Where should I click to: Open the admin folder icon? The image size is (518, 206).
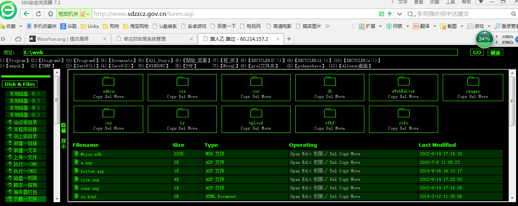[x=109, y=81]
